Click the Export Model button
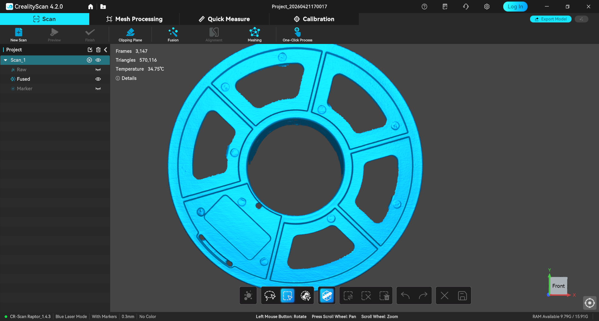 tap(551, 19)
